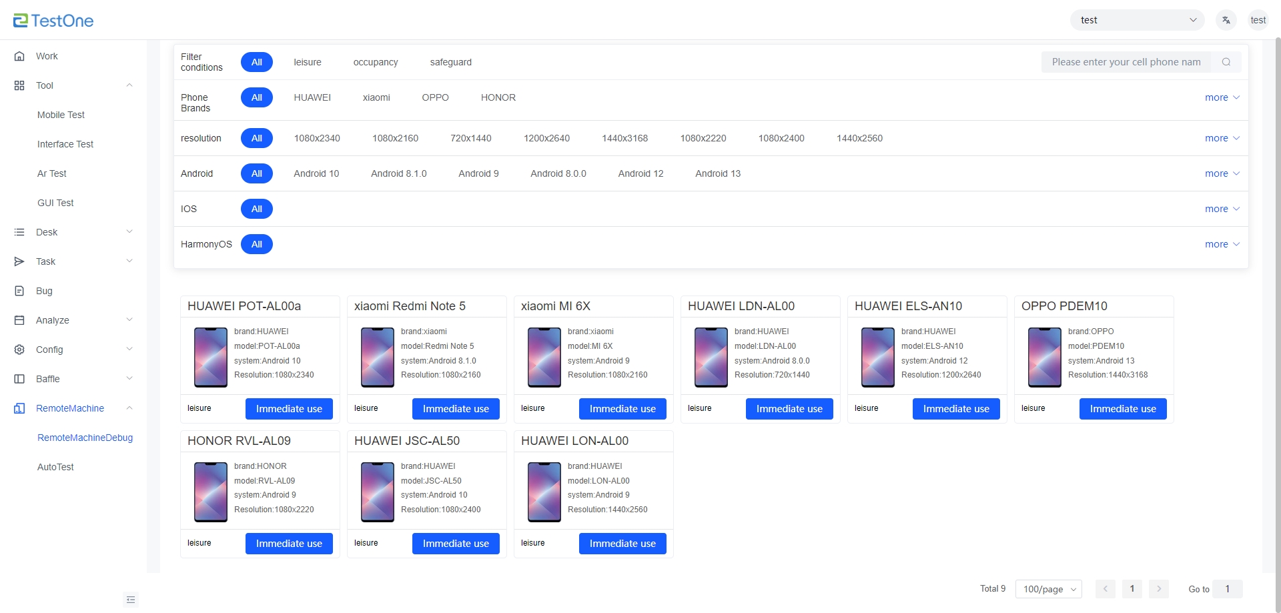Expand more resolution options
The image size is (1281, 613).
point(1222,138)
